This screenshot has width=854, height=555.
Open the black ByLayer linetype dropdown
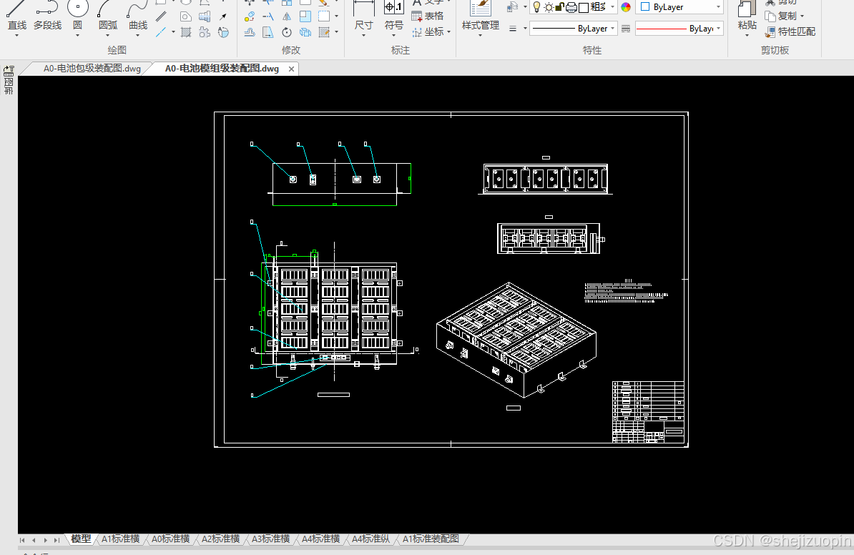(574, 29)
